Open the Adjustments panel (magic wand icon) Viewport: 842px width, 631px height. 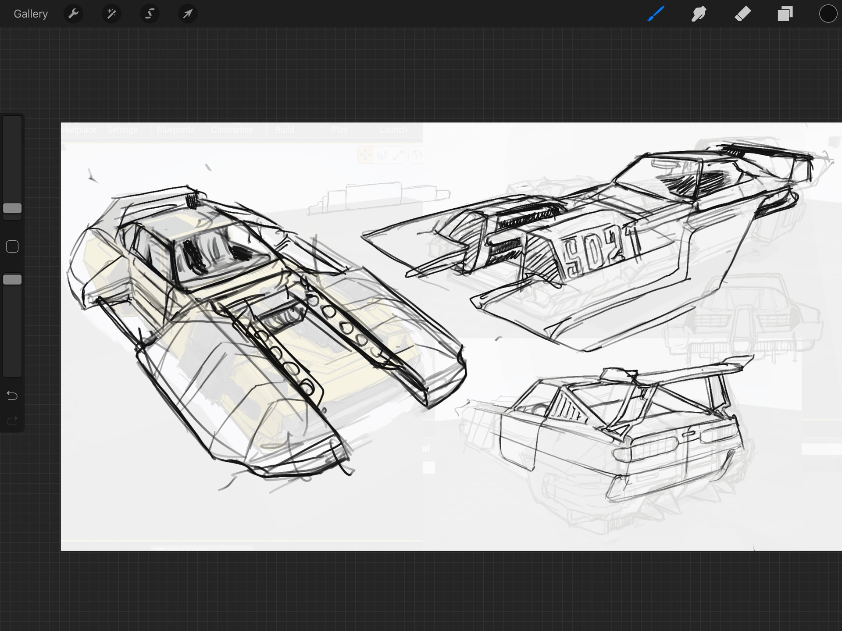111,14
